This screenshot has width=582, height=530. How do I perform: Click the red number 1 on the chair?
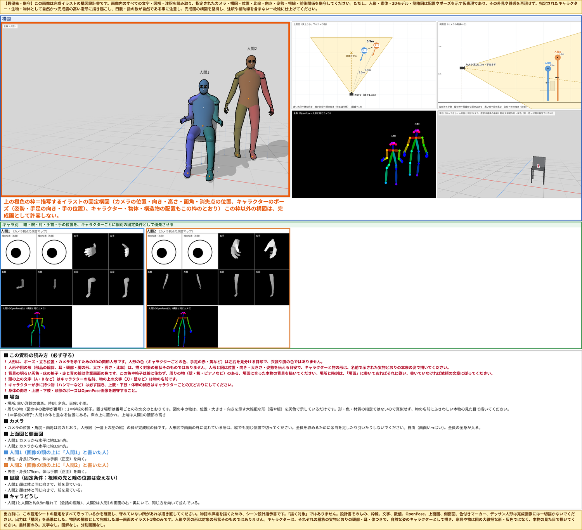coord(538,166)
